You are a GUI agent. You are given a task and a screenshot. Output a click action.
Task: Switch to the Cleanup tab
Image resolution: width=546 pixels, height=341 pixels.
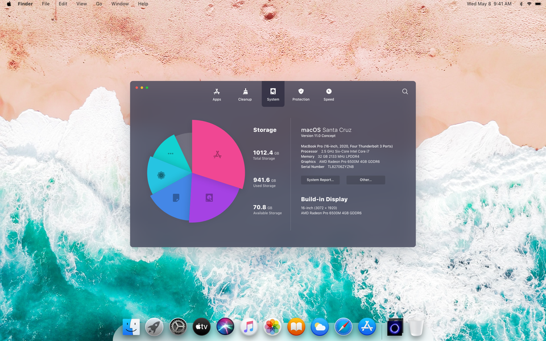point(245,94)
